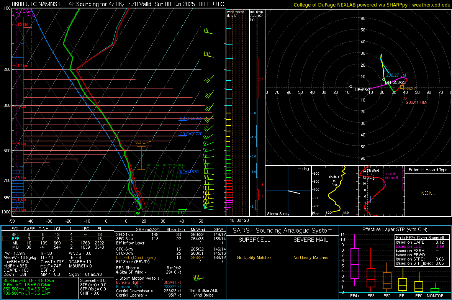Click the DCAPE = 163 value
Image resolution: width=452 pixels, height=300 pixels.
click(x=16, y=270)
